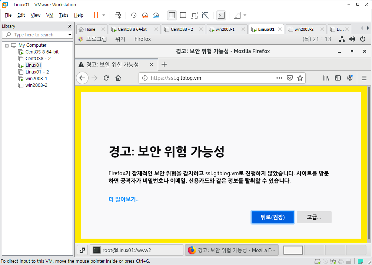Select win2003-2 in library tree
The height and width of the screenshot is (265, 372).
(36, 85)
